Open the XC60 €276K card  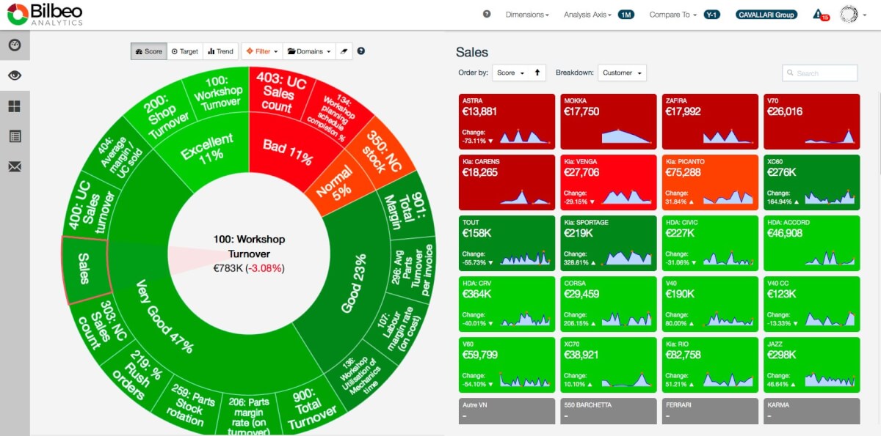pyautogui.click(x=811, y=182)
